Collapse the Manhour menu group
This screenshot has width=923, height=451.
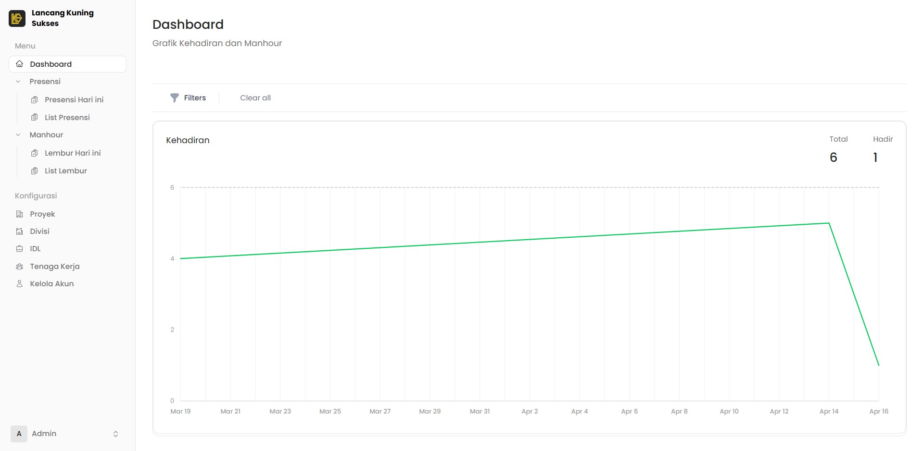click(18, 135)
